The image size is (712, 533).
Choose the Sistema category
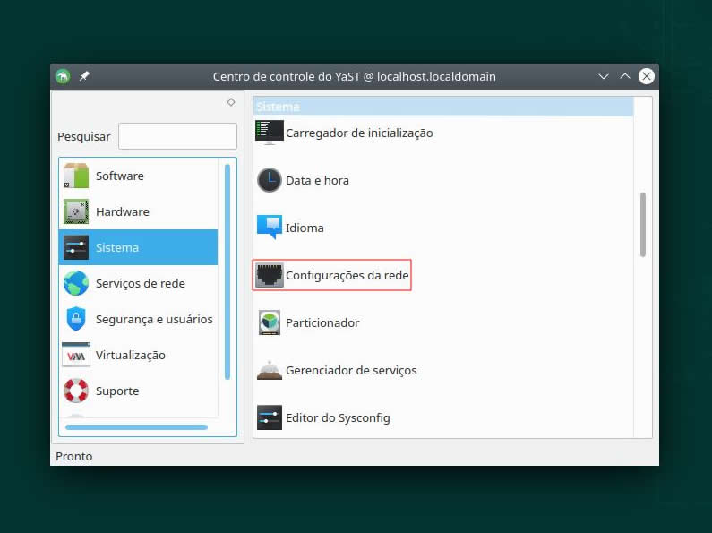[117, 247]
